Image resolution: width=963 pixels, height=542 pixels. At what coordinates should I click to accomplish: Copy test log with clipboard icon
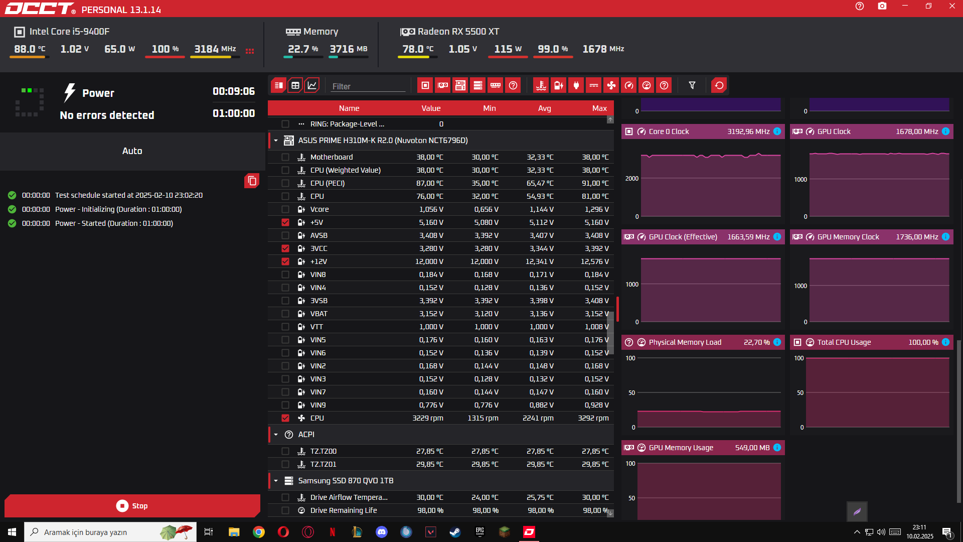[252, 181]
